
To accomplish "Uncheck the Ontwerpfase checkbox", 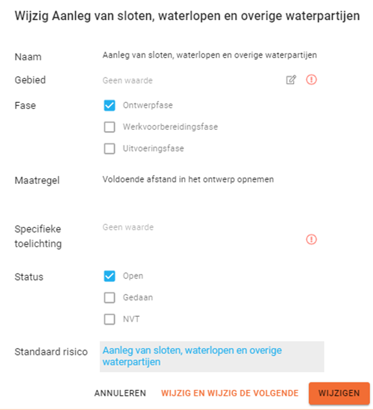I will [x=110, y=105].
